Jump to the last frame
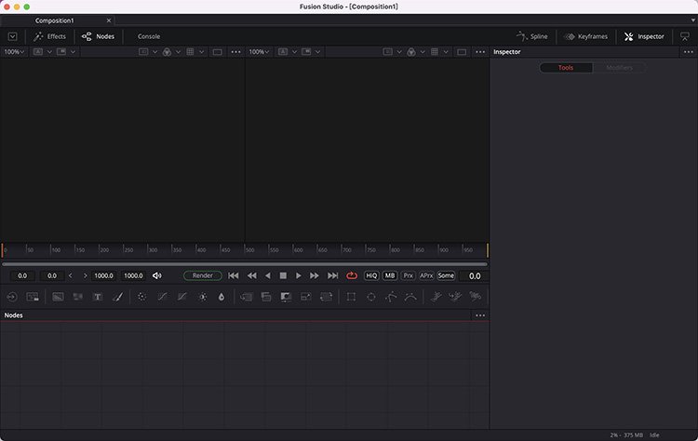698x441 pixels. [333, 276]
